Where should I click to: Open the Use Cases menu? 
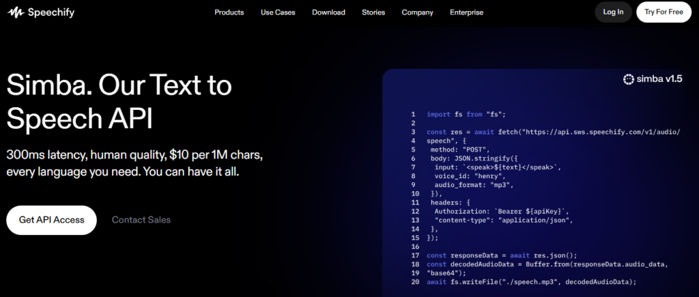coord(278,12)
